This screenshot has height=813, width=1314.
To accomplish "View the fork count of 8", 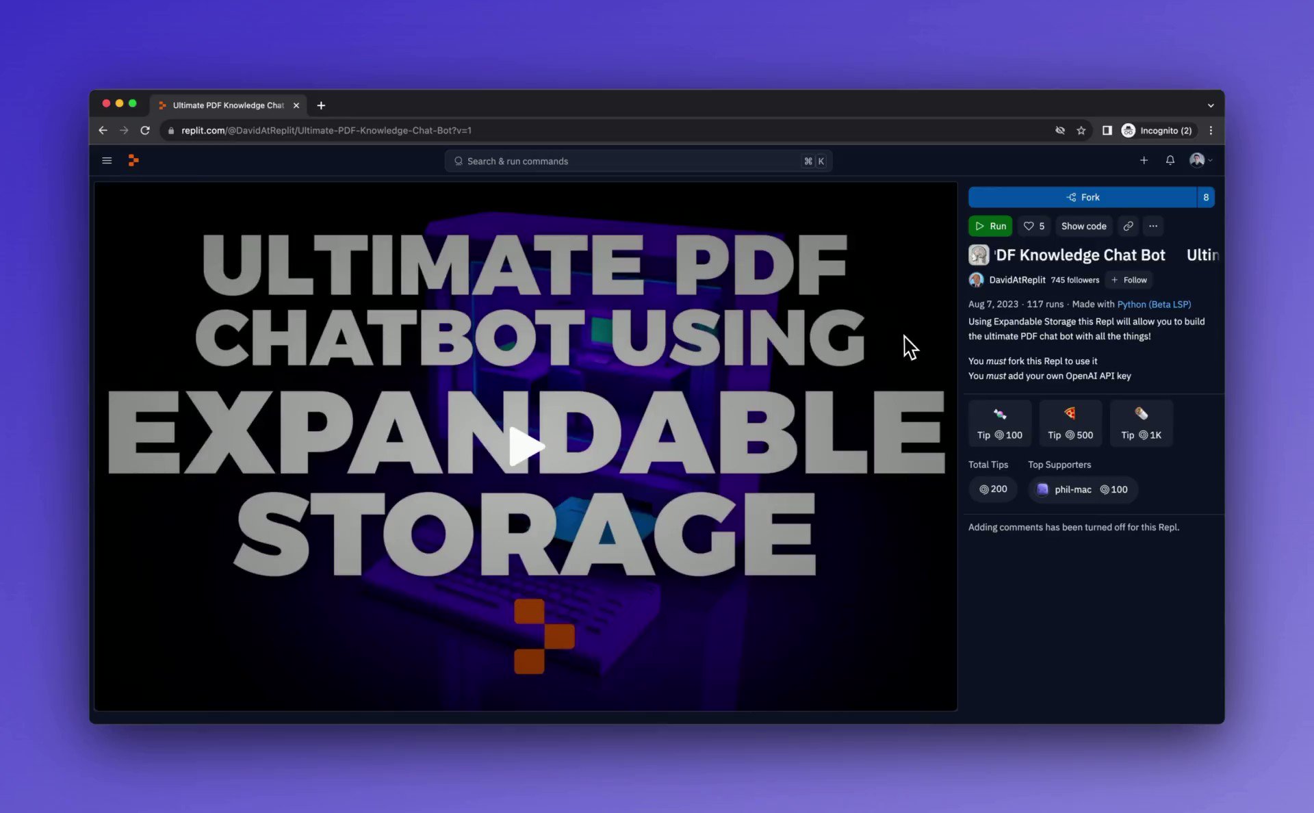I will (x=1206, y=197).
